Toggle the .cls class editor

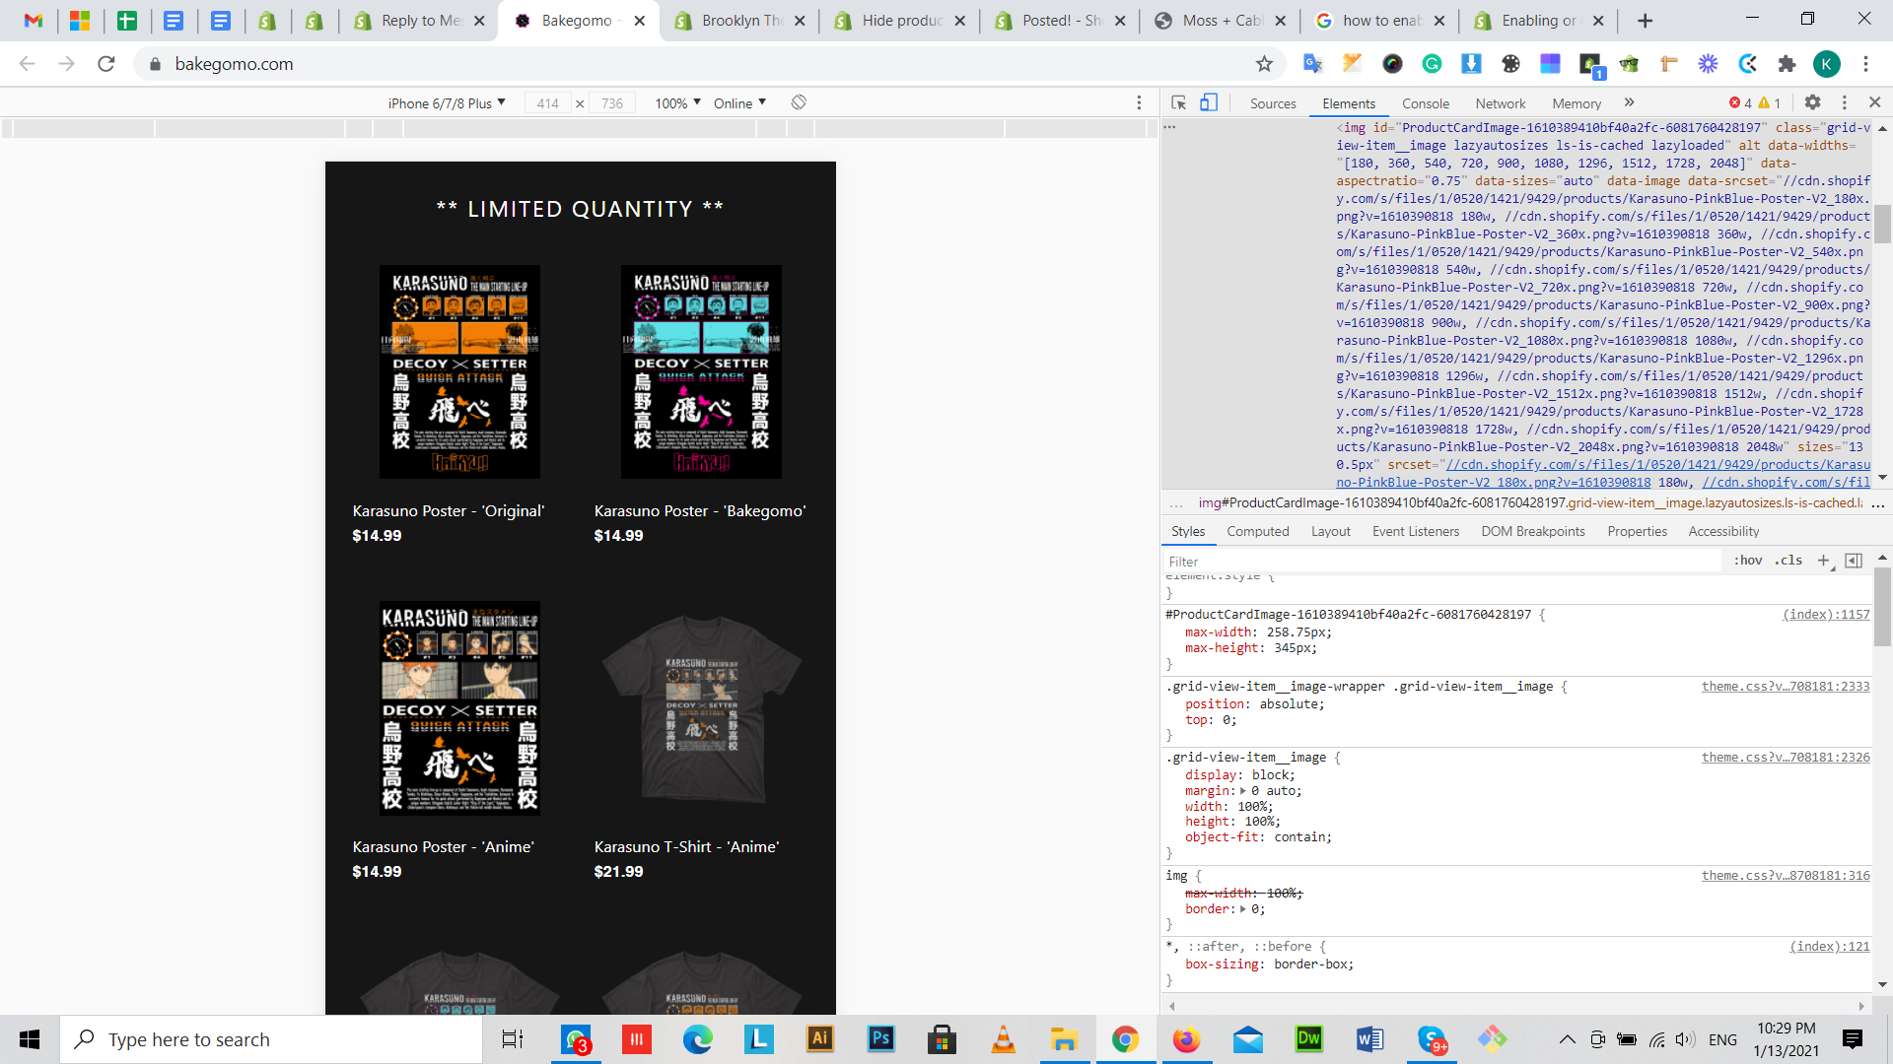click(1788, 561)
